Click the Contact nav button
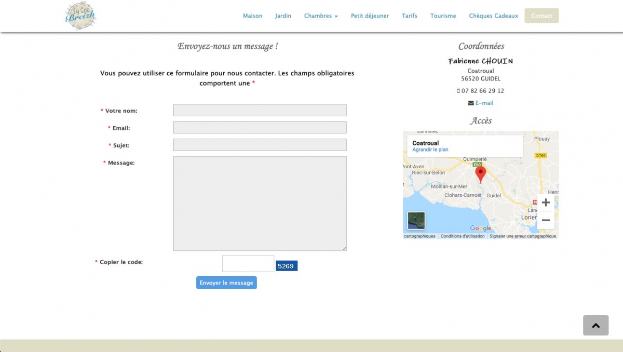This screenshot has height=352, width=623. (541, 16)
